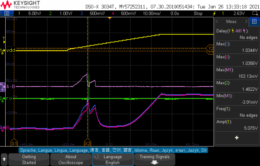Screen dimensions: 260x166
Task: Click the zoom selection rectangle icon
Action: pos(255,13)
